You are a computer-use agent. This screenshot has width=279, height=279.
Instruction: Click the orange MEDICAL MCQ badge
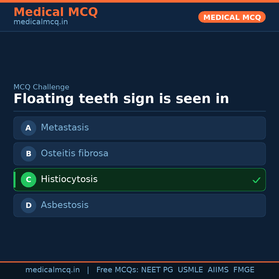coord(232,17)
